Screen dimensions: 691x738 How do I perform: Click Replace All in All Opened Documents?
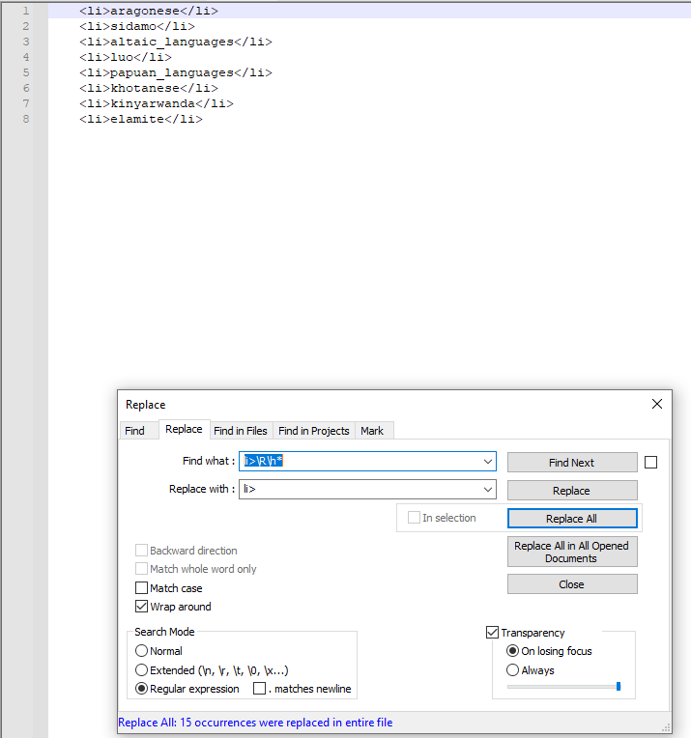(x=572, y=552)
